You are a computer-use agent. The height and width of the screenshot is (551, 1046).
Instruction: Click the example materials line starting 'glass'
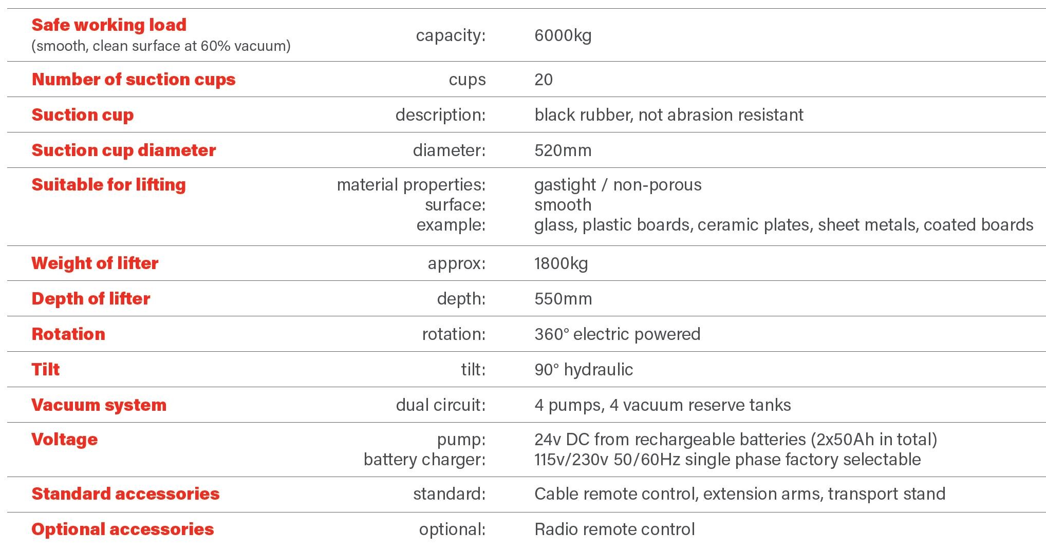coord(783,225)
